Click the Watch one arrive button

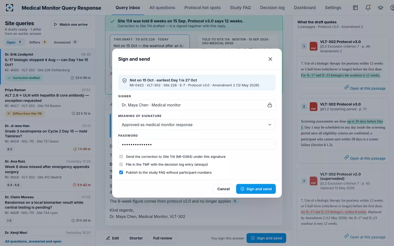point(71,24)
